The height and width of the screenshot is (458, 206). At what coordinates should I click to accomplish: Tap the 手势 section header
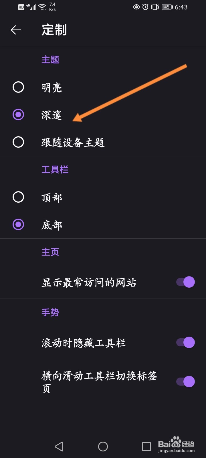click(x=50, y=312)
